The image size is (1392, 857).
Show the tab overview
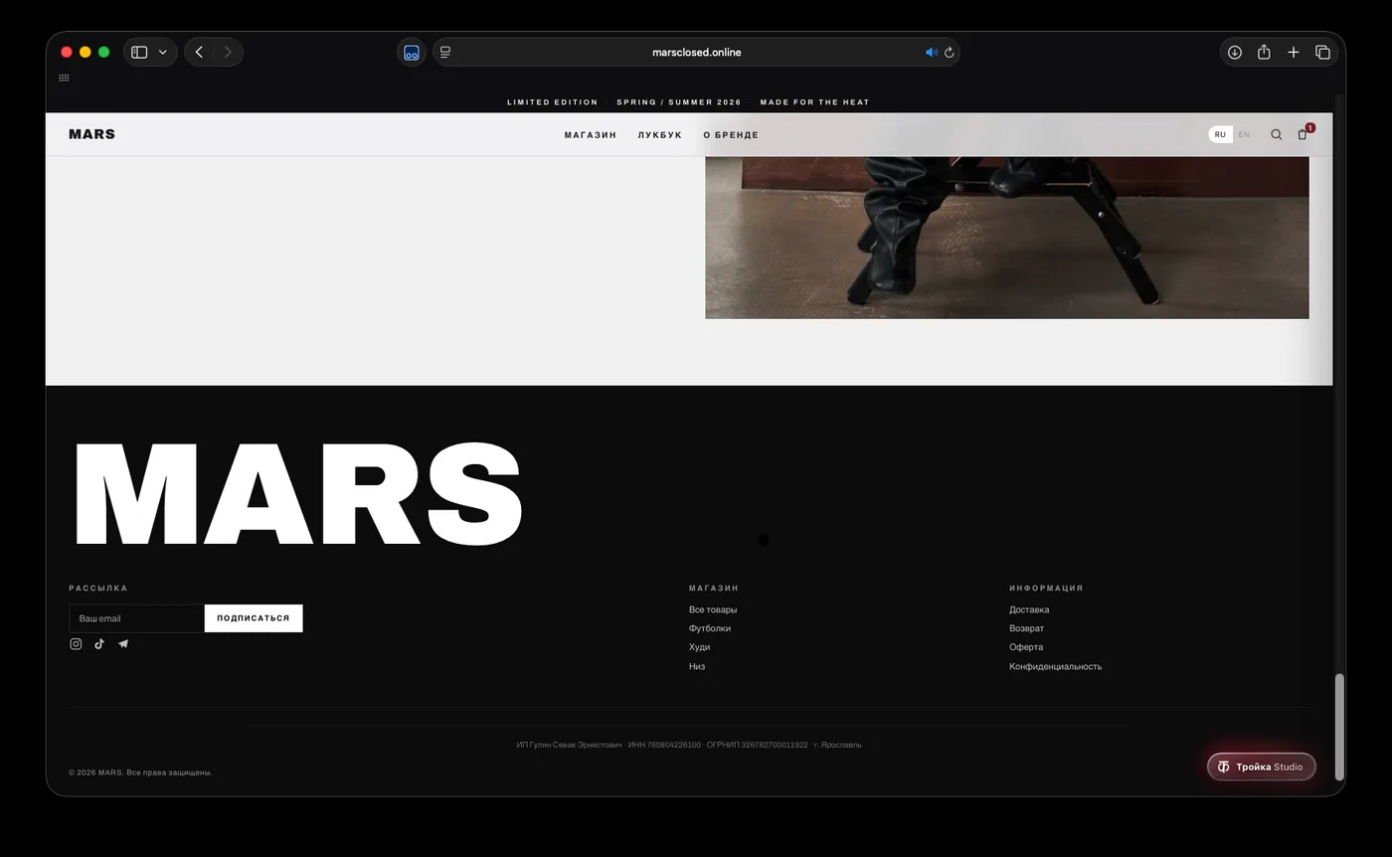1322,52
